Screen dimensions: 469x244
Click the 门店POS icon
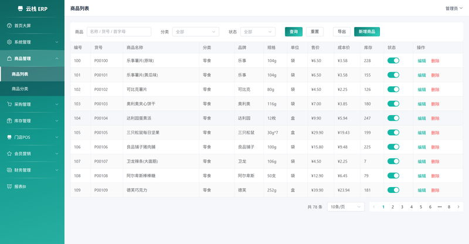point(9,137)
